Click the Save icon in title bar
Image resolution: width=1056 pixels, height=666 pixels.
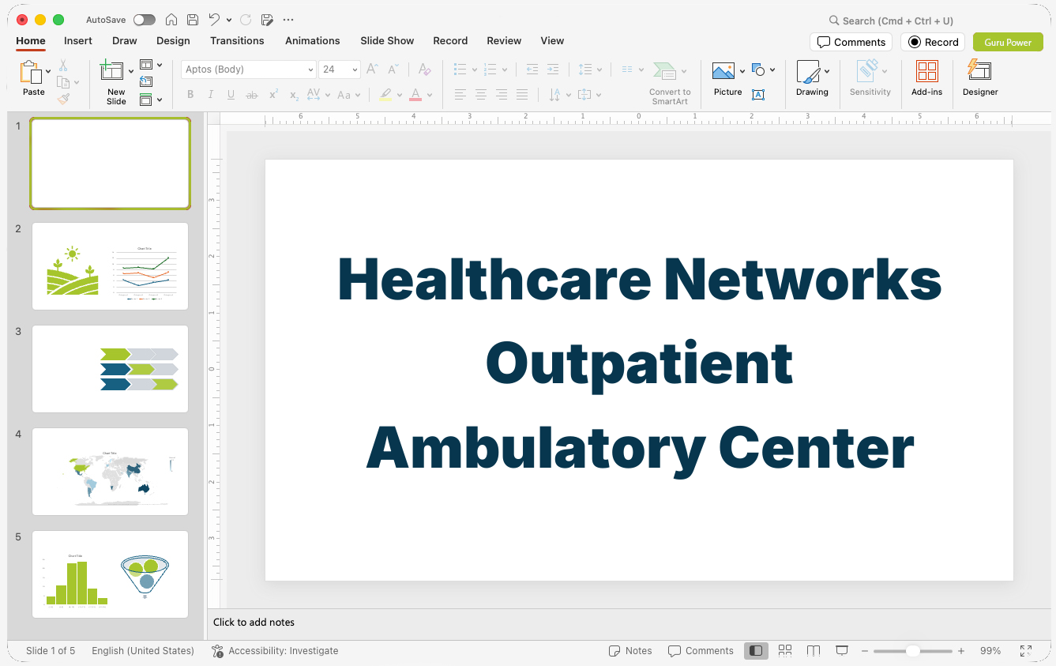point(193,20)
